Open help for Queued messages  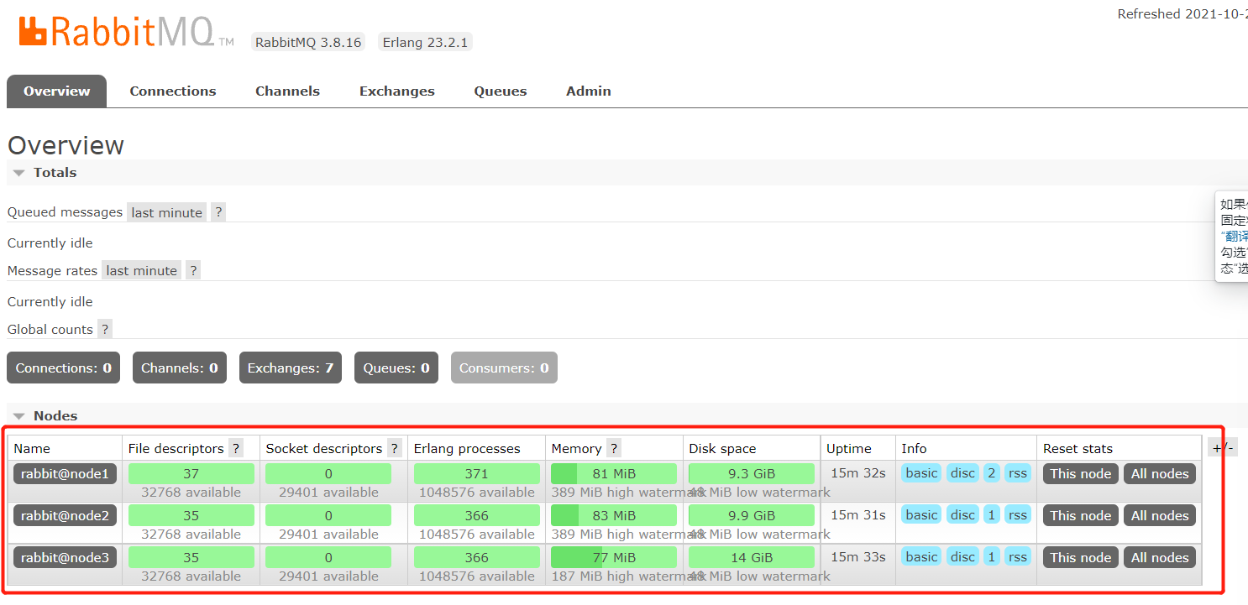coord(218,212)
